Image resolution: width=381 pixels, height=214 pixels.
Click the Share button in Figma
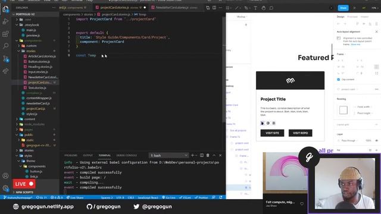(x=343, y=8)
